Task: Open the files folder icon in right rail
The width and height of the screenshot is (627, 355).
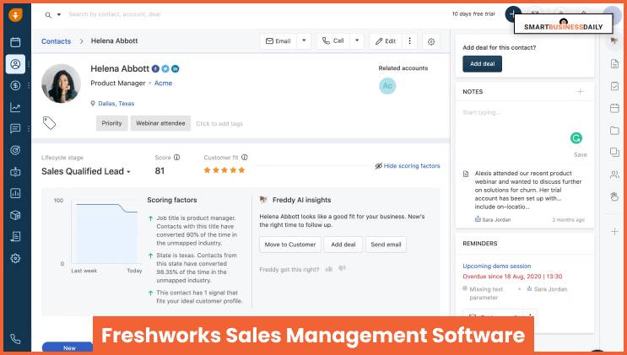Action: pyautogui.click(x=614, y=131)
